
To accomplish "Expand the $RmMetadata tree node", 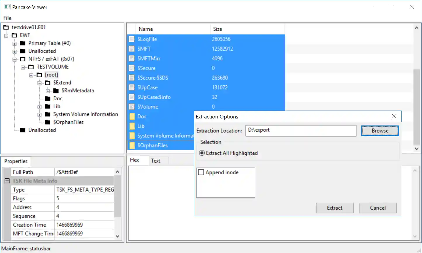I will coord(48,91).
